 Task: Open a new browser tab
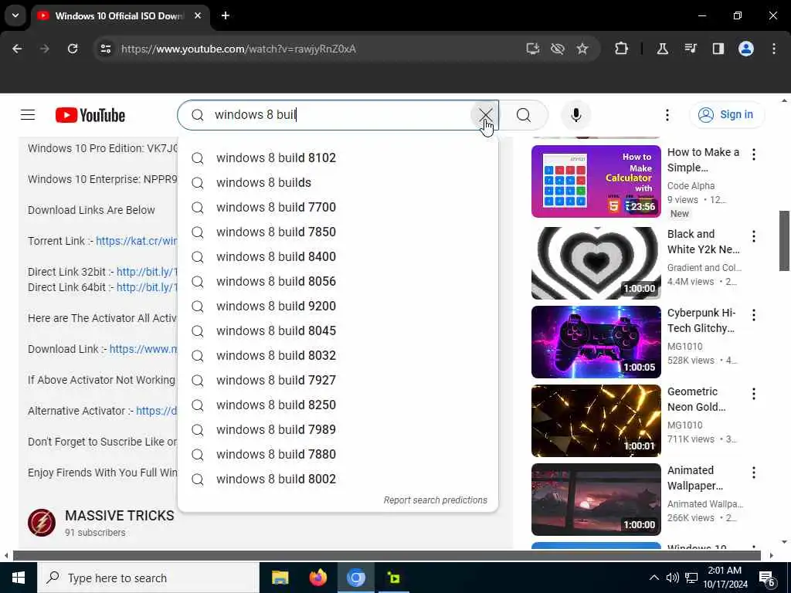click(226, 15)
